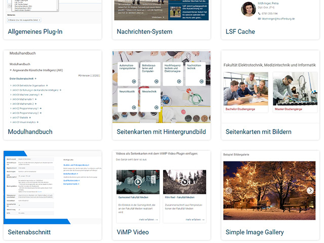Click the Fakultät Elektrotechnik, Medizintechnik und Informatik heading
Screen dimensions: 324x243
[x=270, y=65]
